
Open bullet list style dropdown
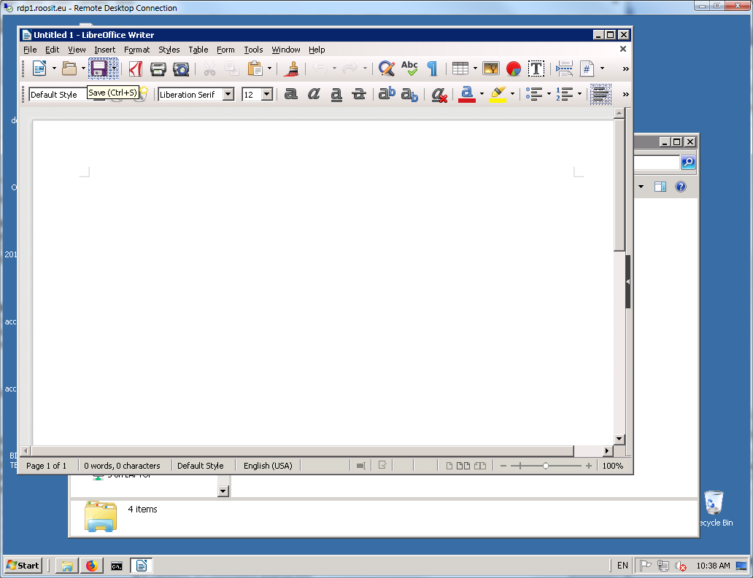click(549, 94)
